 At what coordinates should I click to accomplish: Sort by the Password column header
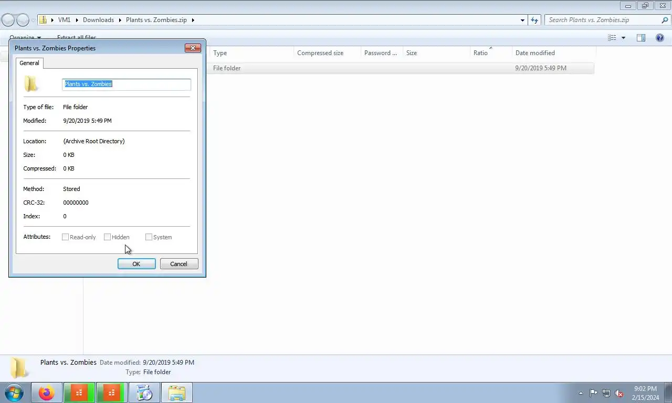tap(382, 53)
